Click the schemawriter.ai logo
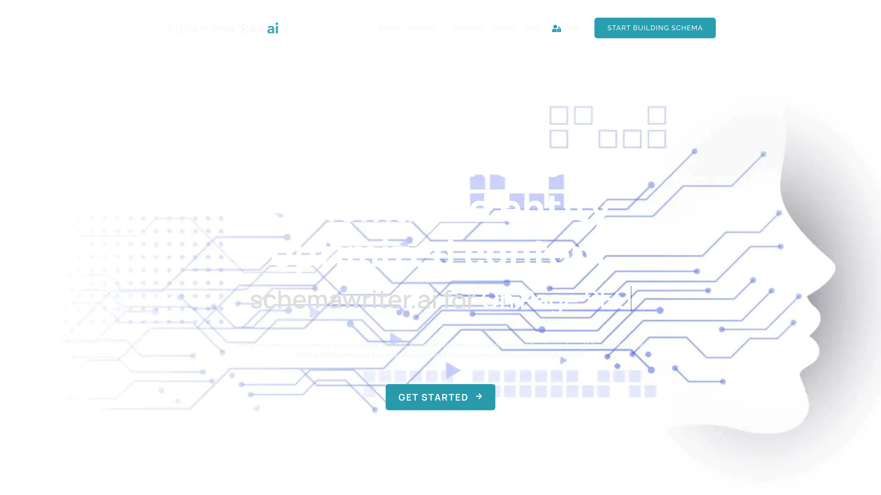 pyautogui.click(x=222, y=28)
